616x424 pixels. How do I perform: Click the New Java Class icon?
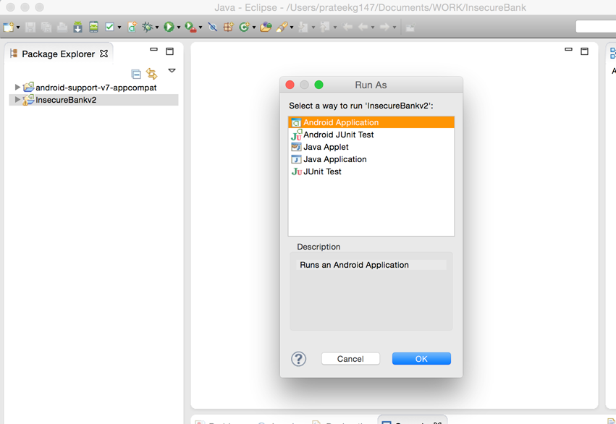pyautogui.click(x=245, y=27)
